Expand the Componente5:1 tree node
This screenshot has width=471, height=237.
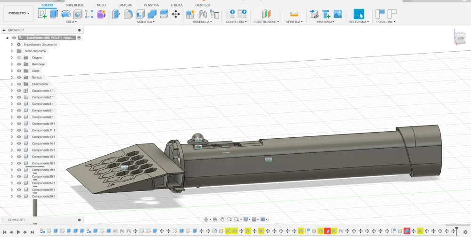coord(12,111)
